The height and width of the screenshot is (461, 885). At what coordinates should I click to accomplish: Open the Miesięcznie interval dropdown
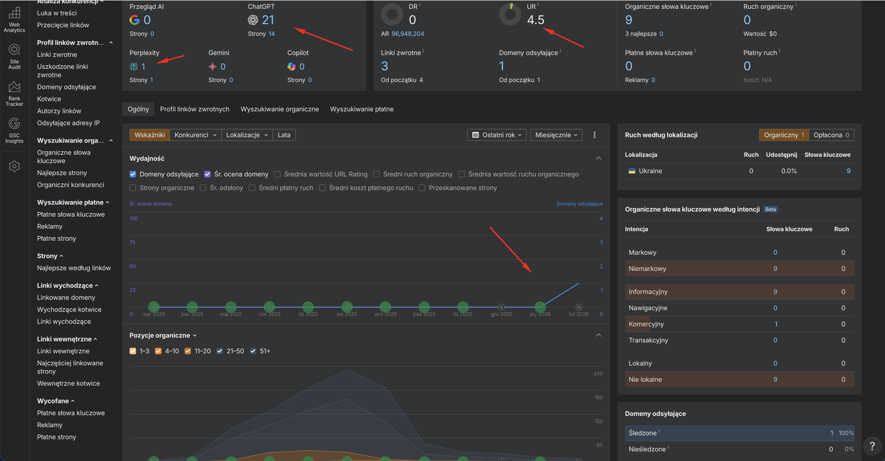pyautogui.click(x=556, y=135)
